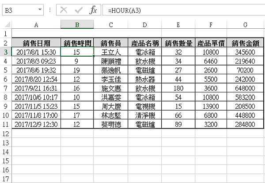Select cell with 2017/8/20 12:54

[36, 79]
